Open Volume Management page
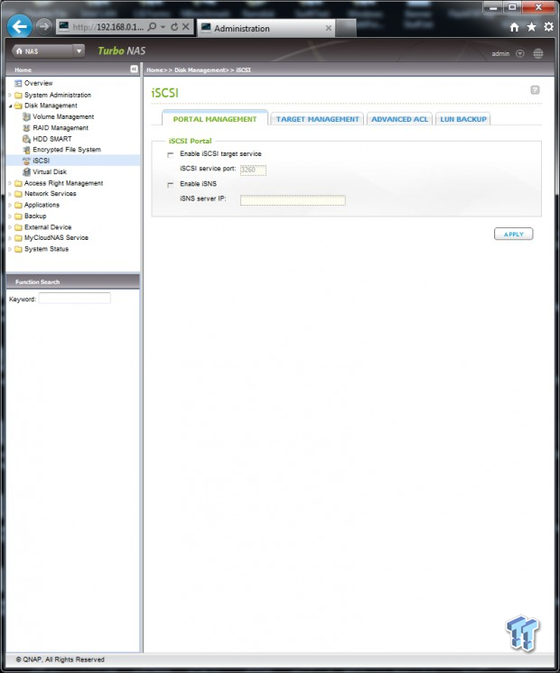The height and width of the screenshot is (673, 560). [x=63, y=116]
